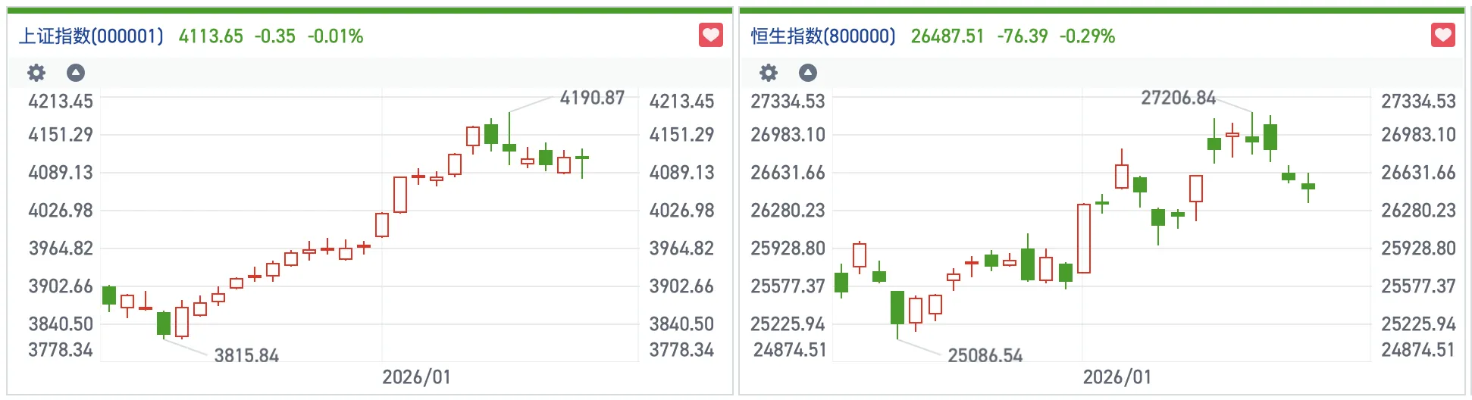Open settings gear on 恒生指数 chart
Viewport: 1472px width, 400px height.
769,73
